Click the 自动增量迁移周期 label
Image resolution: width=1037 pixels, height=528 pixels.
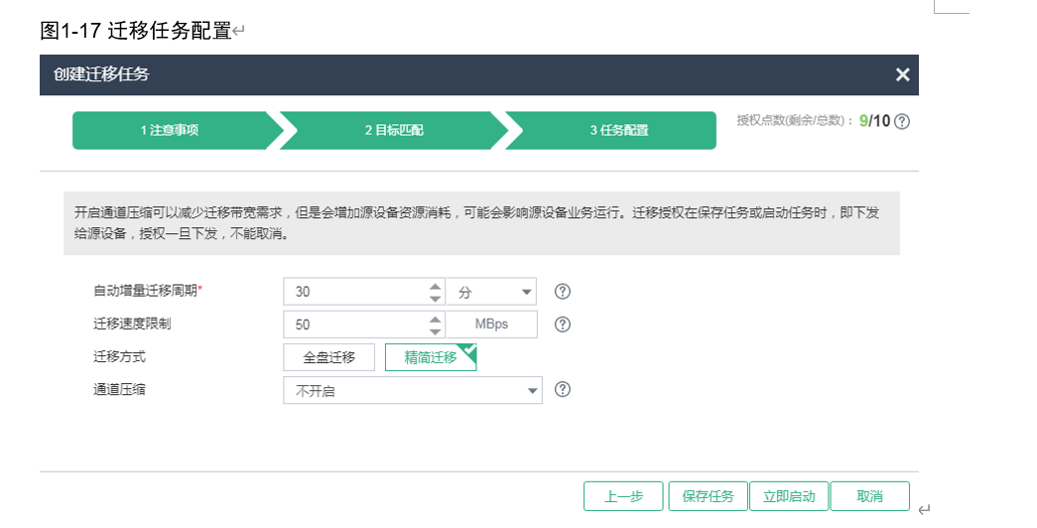148,291
